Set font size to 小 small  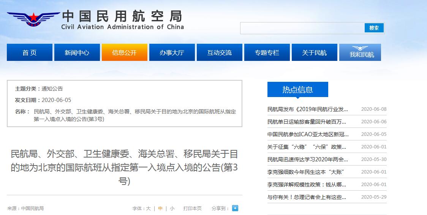tap(172, 209)
